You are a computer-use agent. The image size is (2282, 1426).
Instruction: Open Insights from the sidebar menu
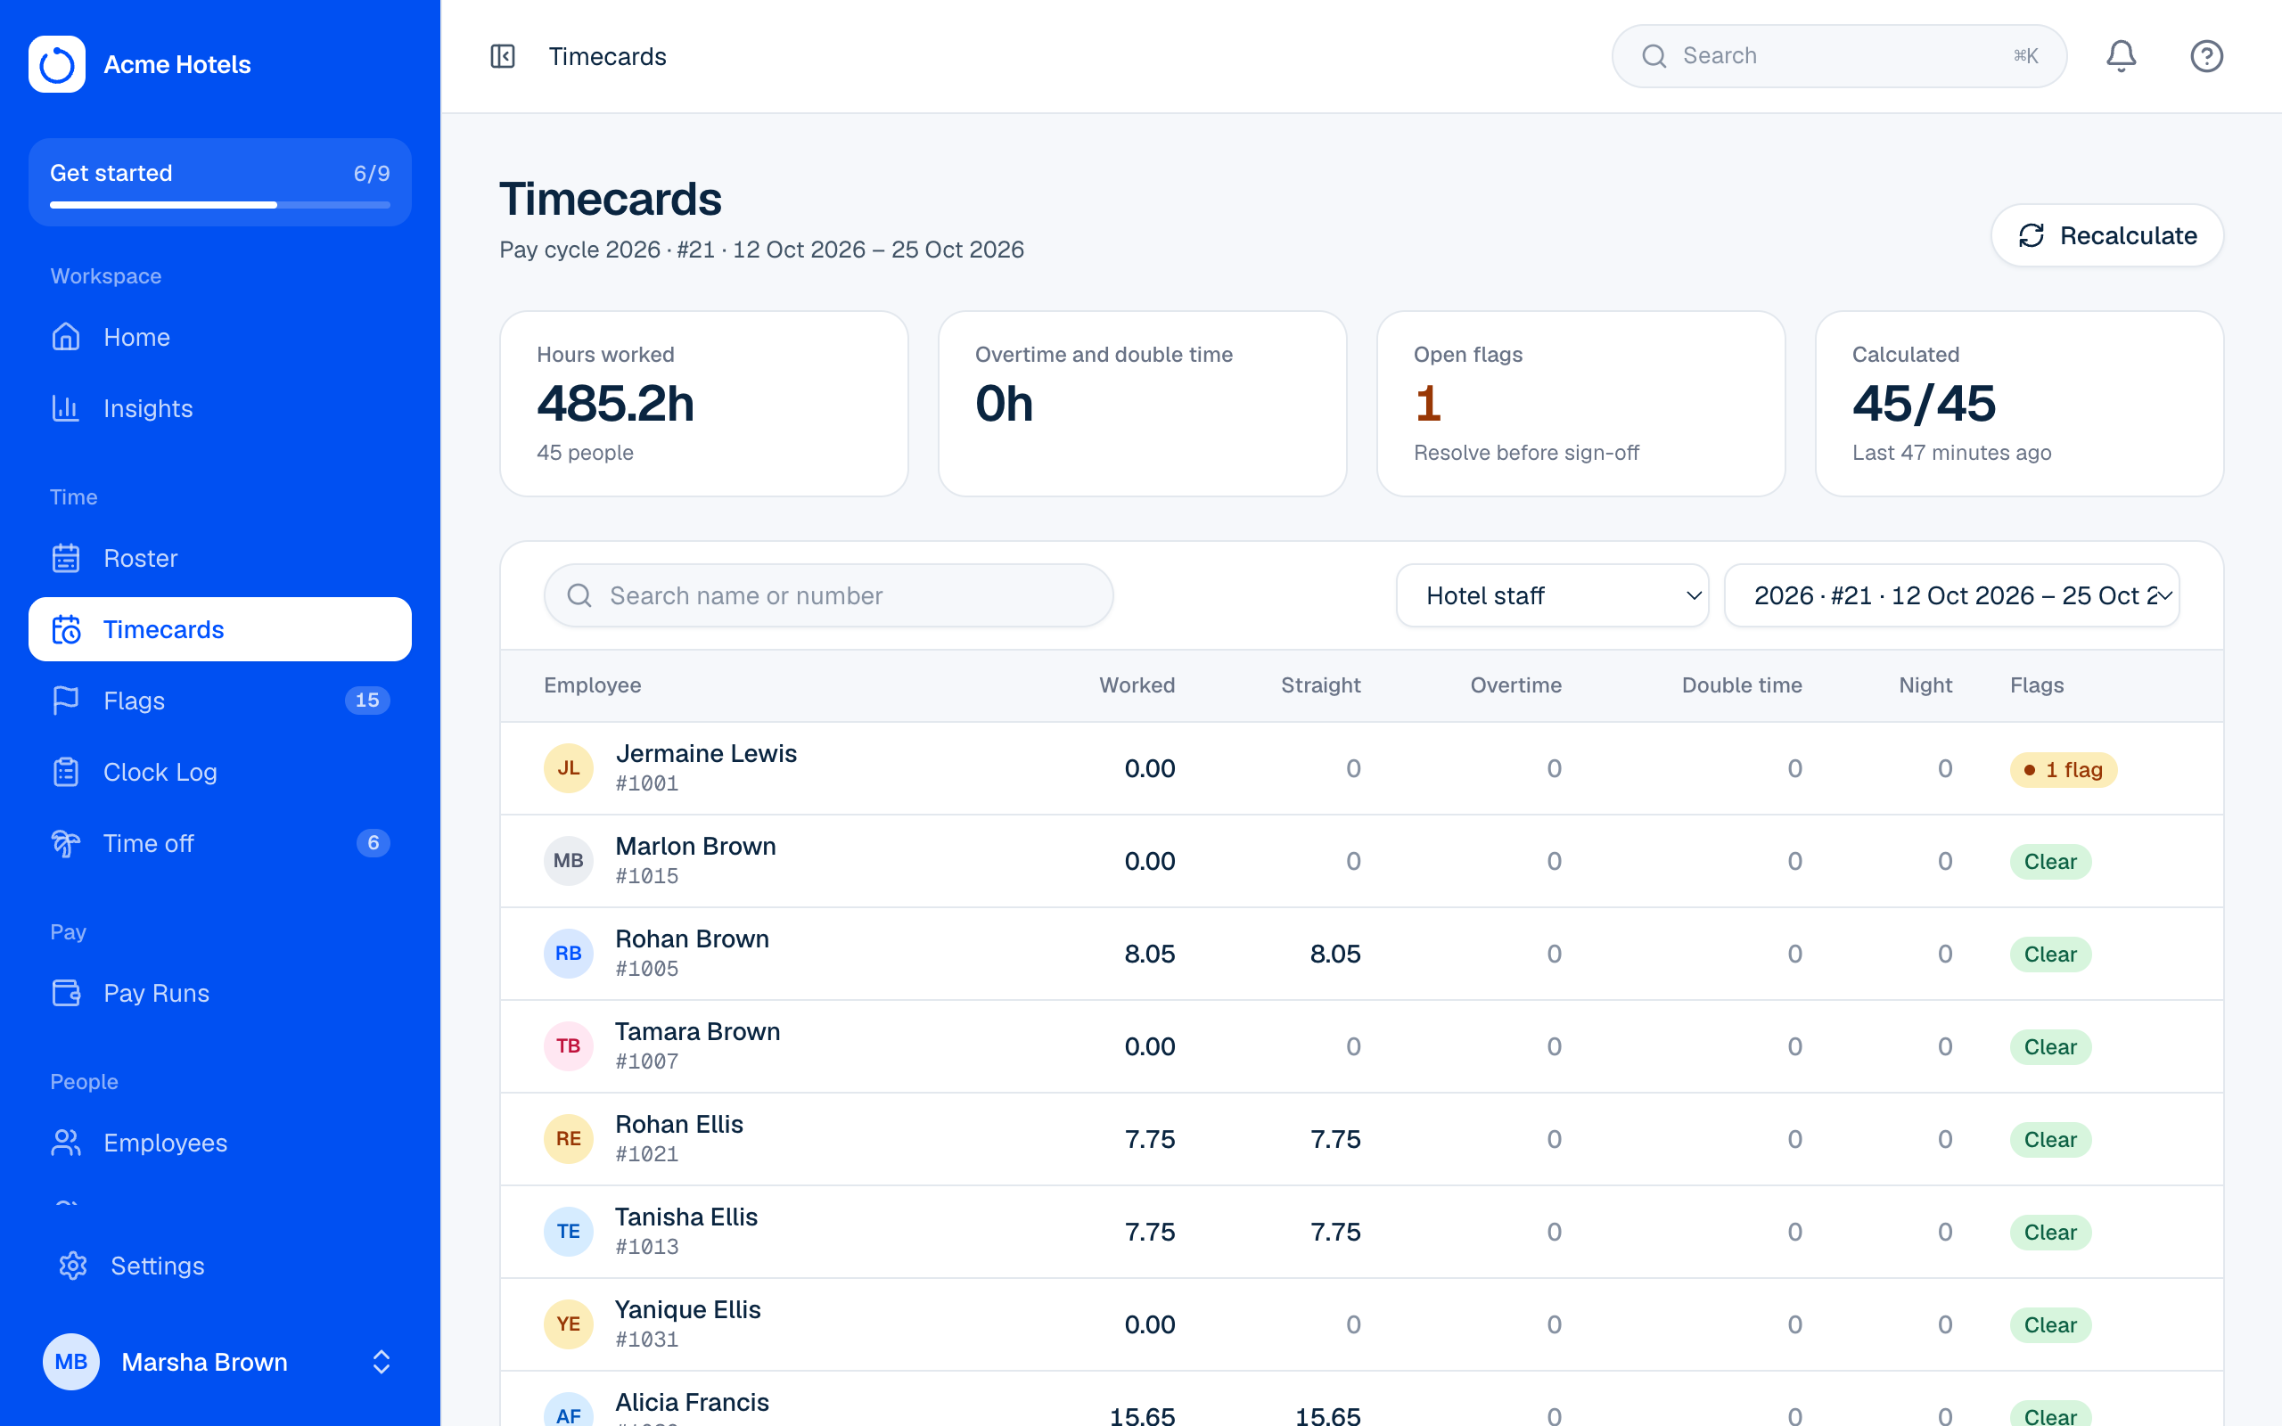tap(219, 408)
